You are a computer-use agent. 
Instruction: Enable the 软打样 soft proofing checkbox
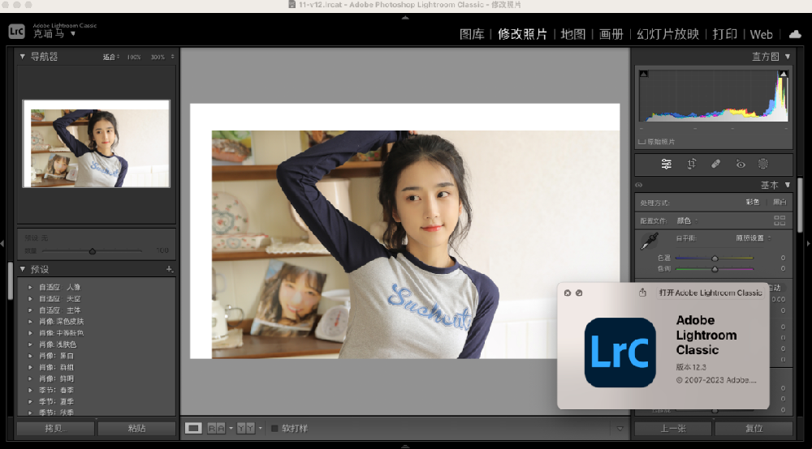274,428
